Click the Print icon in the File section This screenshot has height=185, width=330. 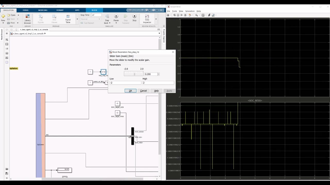coord(8,23)
